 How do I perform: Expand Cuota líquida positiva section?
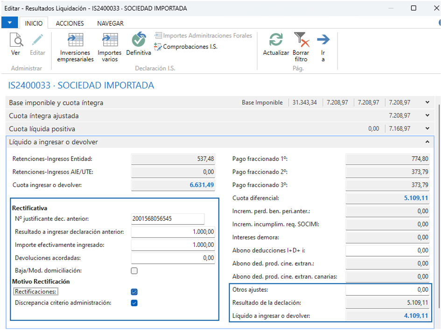coord(427,129)
